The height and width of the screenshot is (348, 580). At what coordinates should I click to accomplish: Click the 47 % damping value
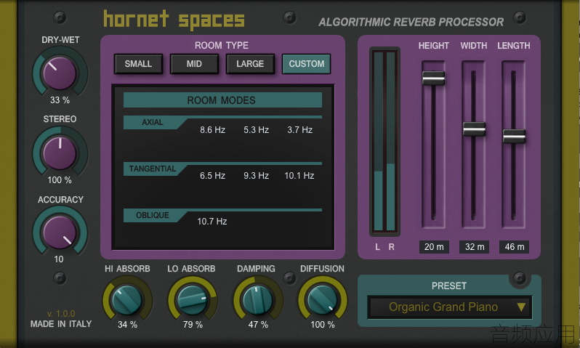click(x=258, y=325)
